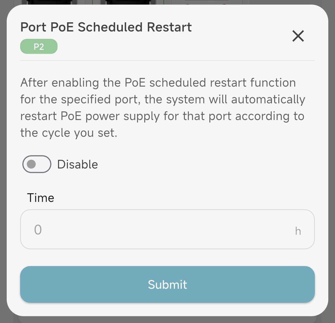Click the 0 placeholder in the Time box
335x323 pixels.
click(x=38, y=230)
